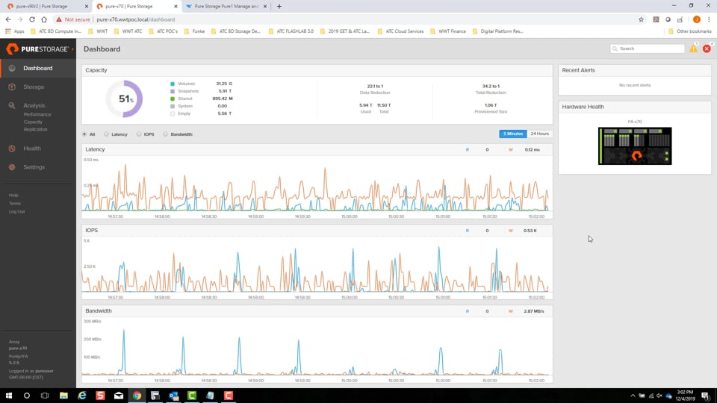
Task: Reload the page
Action: 32,19
